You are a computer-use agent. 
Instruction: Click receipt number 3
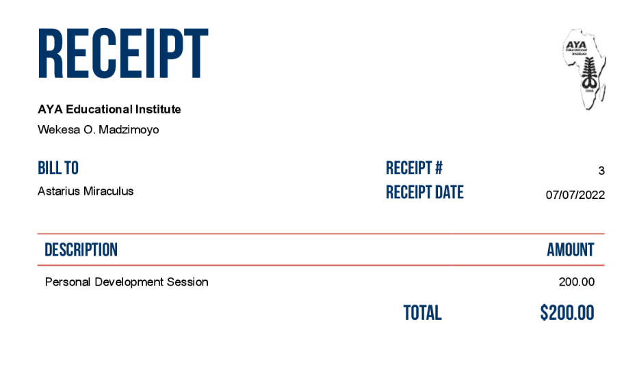601,171
